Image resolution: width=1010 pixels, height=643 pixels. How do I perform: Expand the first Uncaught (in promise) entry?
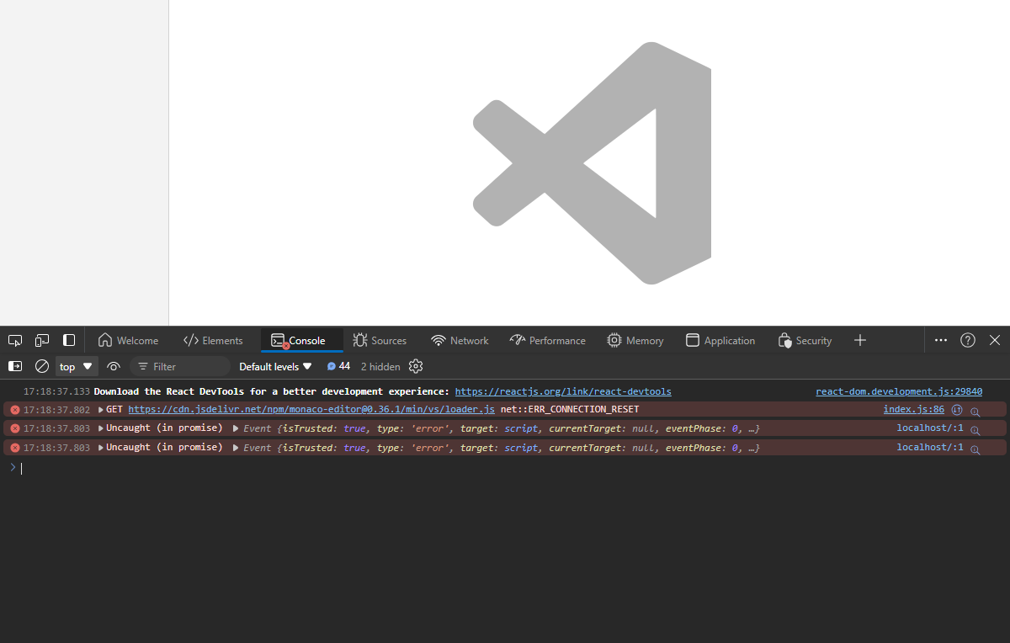[x=101, y=428]
